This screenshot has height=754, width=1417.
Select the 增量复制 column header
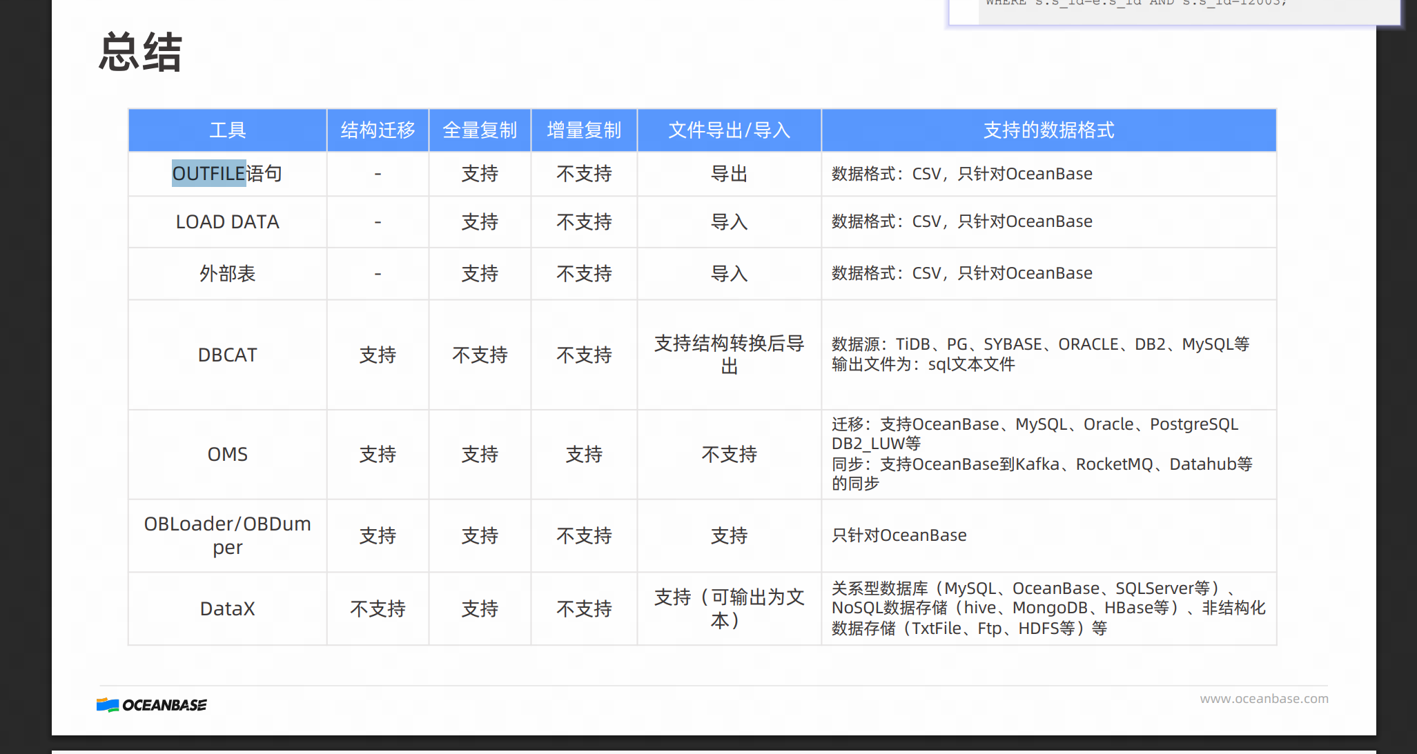click(x=584, y=130)
